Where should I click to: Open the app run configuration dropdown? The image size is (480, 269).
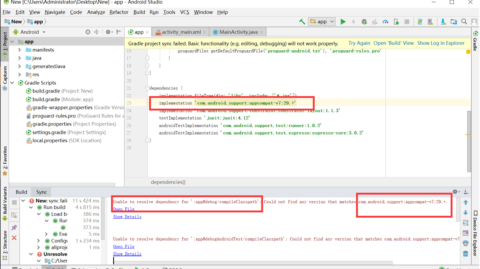point(322,22)
